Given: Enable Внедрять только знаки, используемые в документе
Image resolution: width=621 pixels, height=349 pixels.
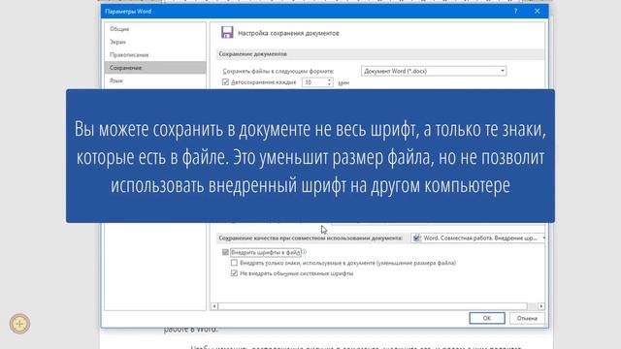Looking at the screenshot, I should [x=234, y=263].
